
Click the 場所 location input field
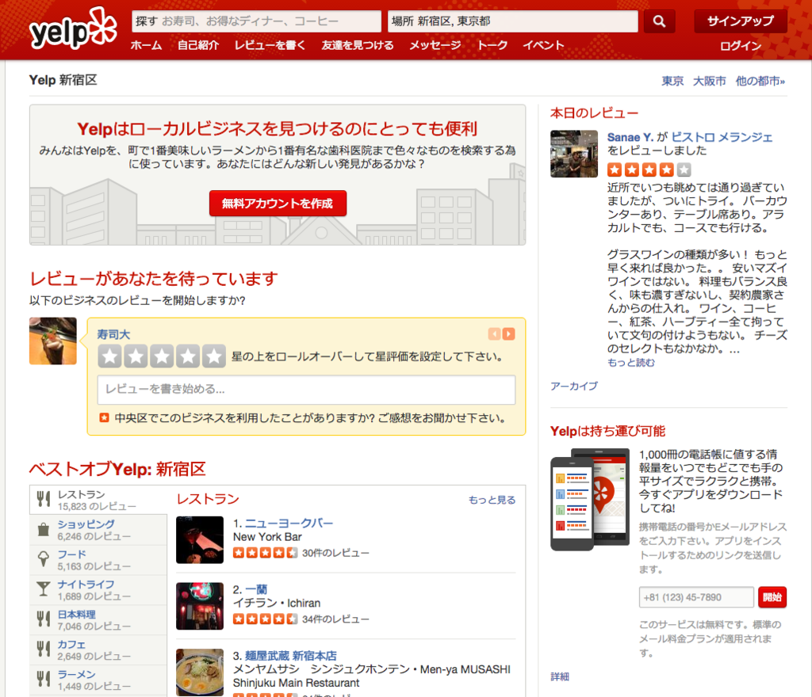tap(513, 21)
